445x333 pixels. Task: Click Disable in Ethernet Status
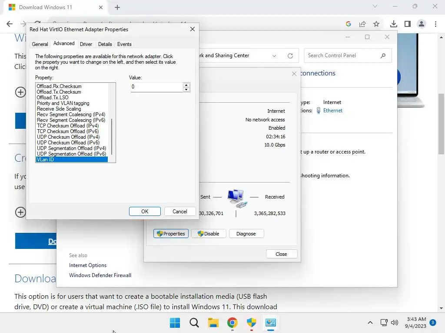coord(209,234)
